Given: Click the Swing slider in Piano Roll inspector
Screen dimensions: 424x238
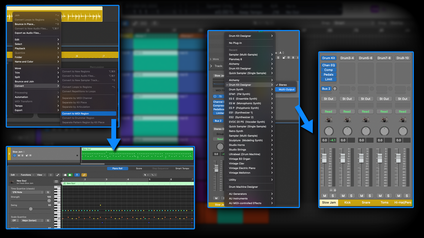Looking at the screenshot, I should 31,209.
